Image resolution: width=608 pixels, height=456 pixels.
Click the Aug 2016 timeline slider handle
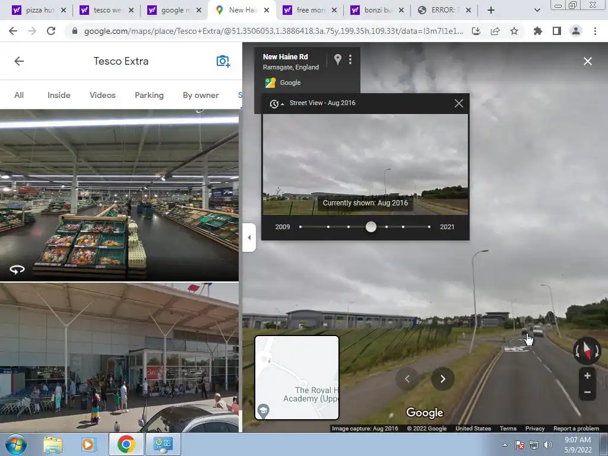[x=371, y=227]
